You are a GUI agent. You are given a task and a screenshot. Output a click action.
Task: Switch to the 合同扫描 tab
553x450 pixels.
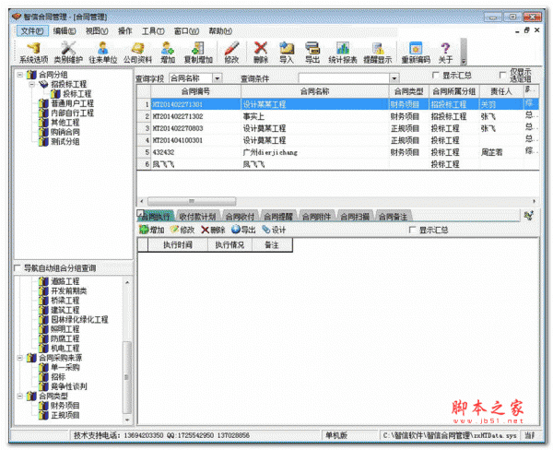point(355,217)
